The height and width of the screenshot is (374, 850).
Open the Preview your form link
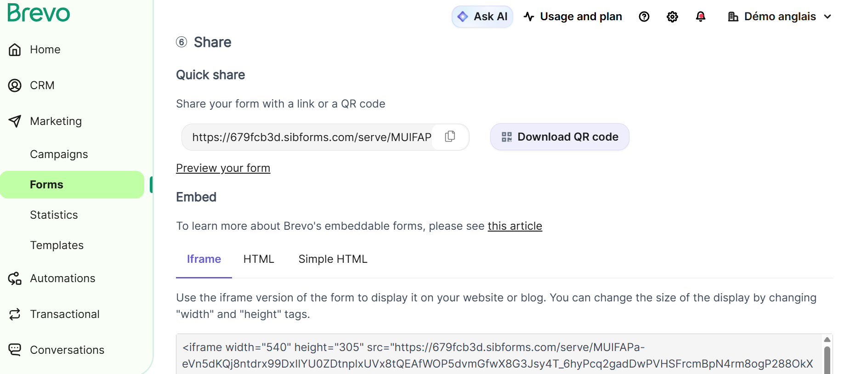[x=223, y=168]
